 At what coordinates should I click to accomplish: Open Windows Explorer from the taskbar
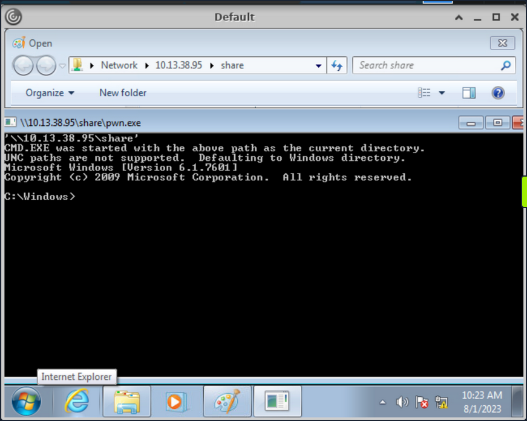click(x=126, y=401)
